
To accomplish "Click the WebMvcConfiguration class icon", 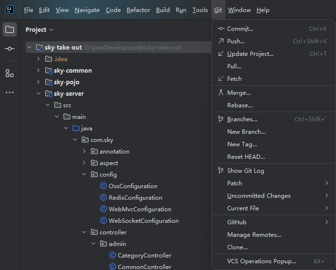I will coord(103,209).
